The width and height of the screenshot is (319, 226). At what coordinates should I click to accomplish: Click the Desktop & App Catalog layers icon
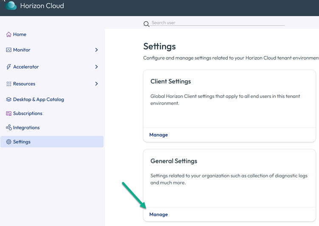[x=8, y=100]
